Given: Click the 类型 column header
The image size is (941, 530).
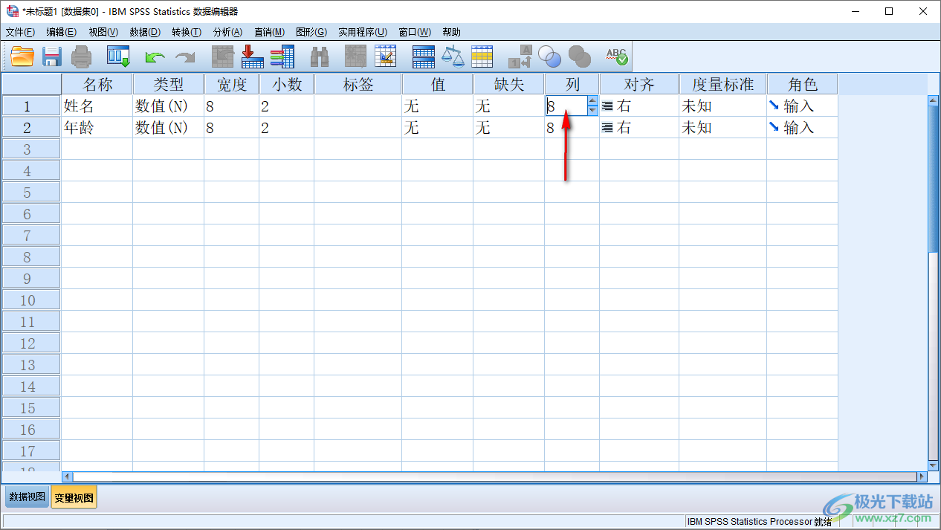Looking at the screenshot, I should [x=168, y=84].
